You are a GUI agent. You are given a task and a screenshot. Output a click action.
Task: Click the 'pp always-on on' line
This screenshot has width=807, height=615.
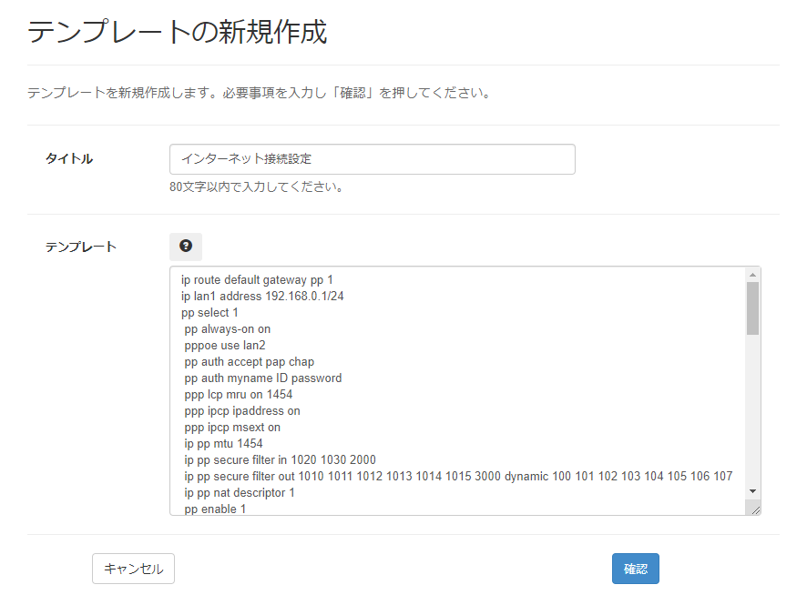point(228,329)
